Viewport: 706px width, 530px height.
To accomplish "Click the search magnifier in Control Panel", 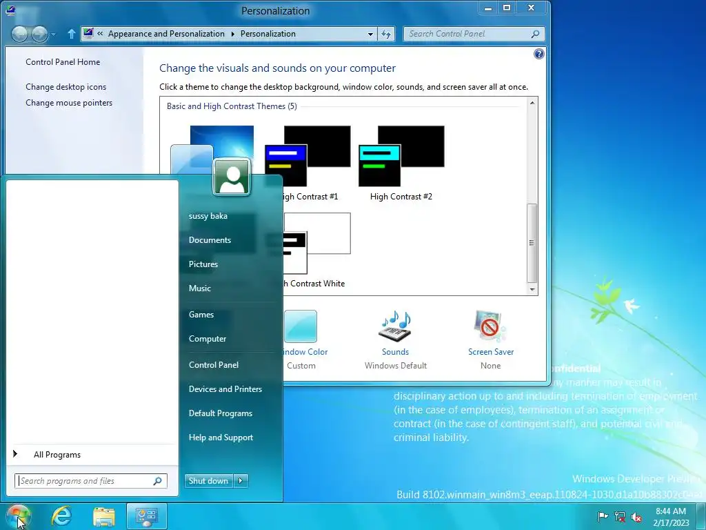I will click(535, 34).
